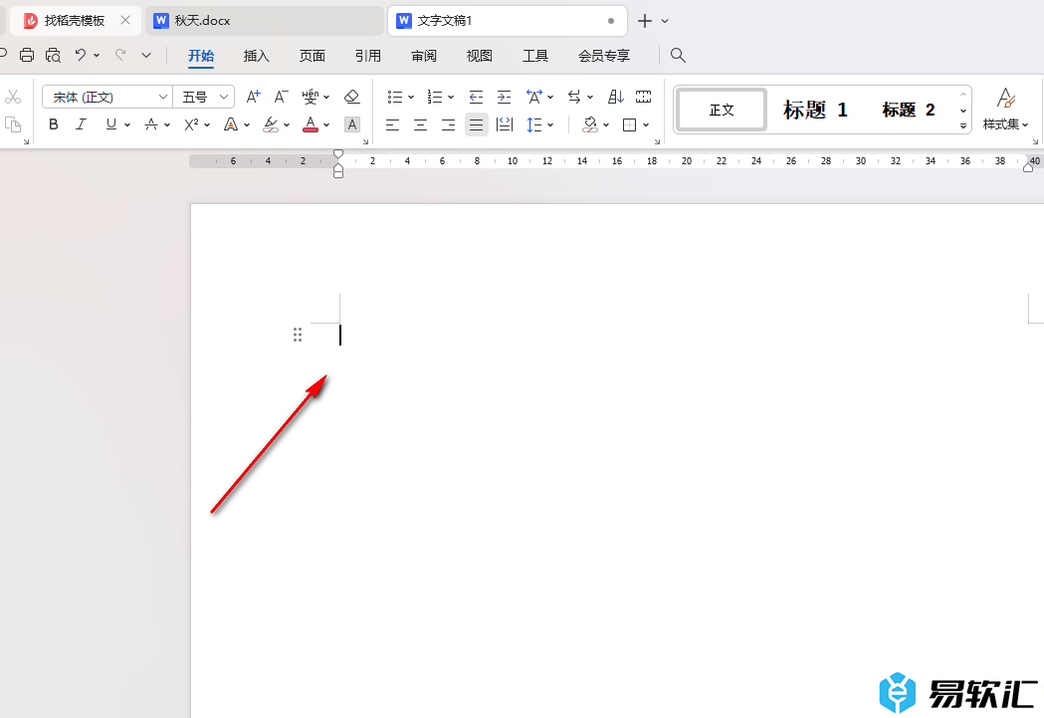1044x718 pixels.
Task: Click the distributed alignment icon
Action: [x=505, y=124]
